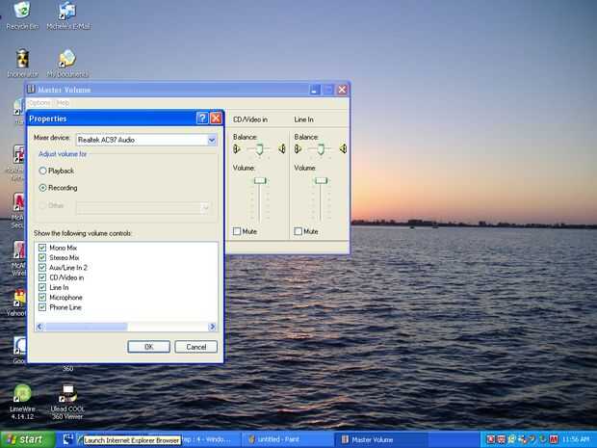597x448 pixels.
Task: Click the volume controls list scroll-right arrow
Action: (x=213, y=327)
